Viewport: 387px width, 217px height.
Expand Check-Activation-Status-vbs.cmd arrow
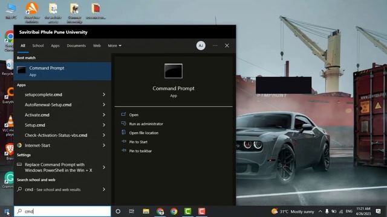[104, 135]
